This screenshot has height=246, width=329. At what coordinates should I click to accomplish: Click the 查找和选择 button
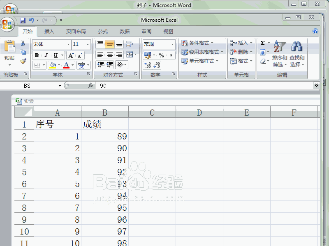(297, 54)
